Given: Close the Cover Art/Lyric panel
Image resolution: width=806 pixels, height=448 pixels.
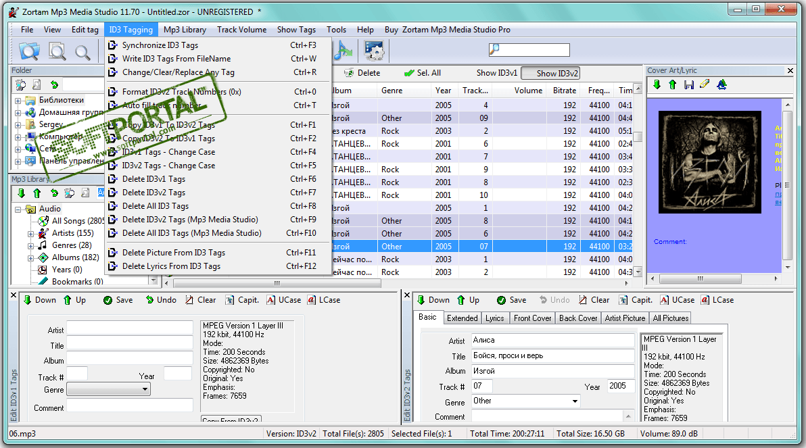Looking at the screenshot, I should click(790, 70).
